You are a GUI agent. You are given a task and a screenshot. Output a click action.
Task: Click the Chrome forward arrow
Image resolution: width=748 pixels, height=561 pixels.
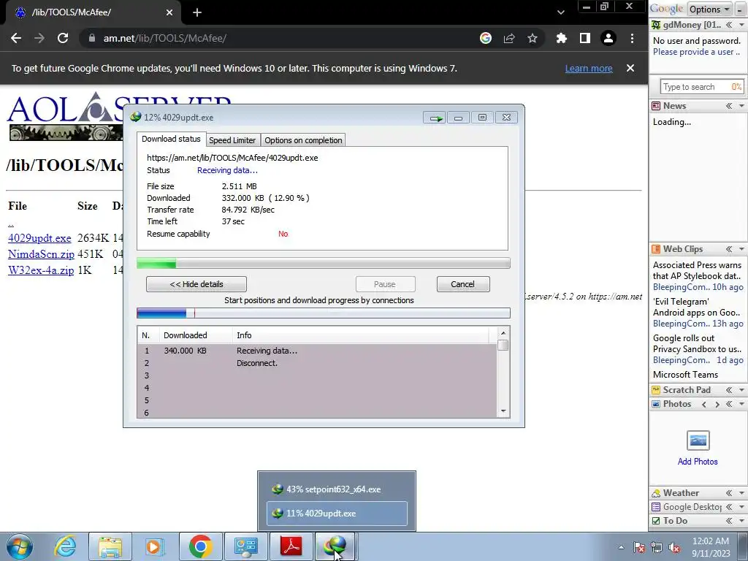(x=39, y=38)
